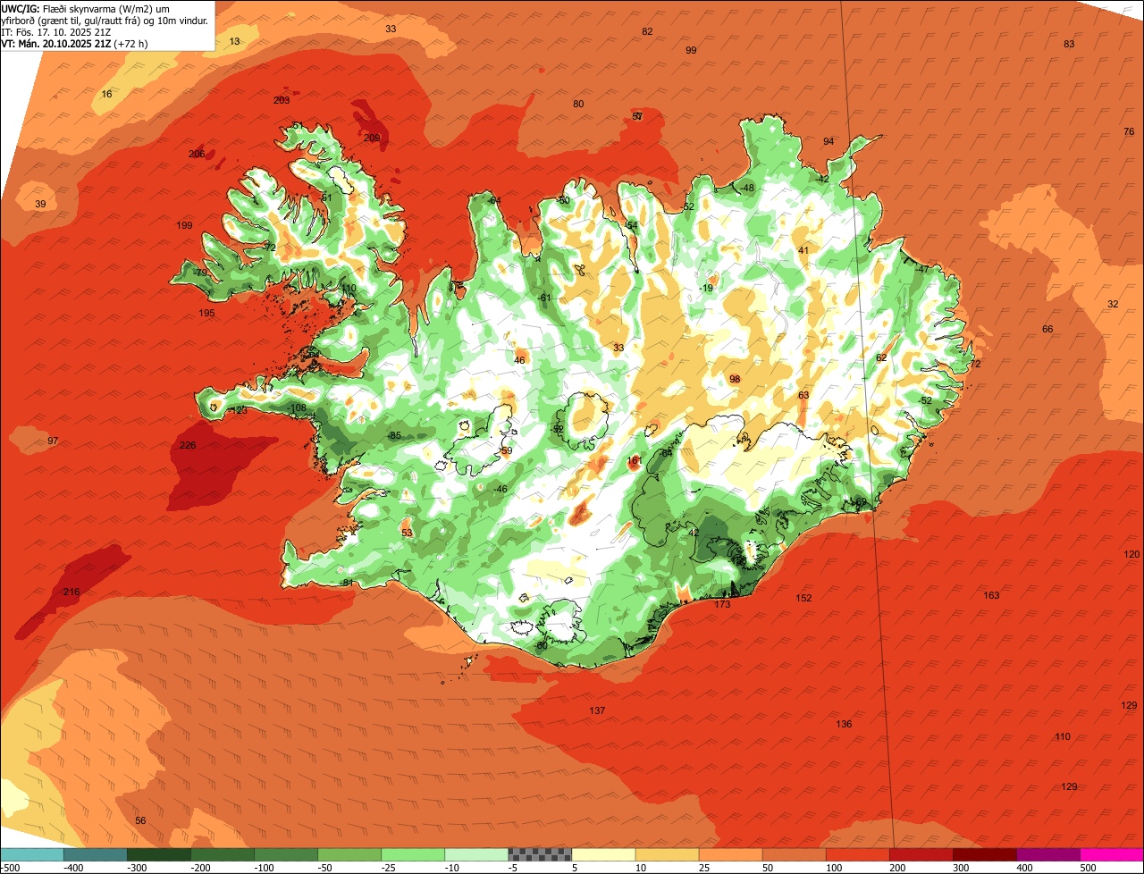Viewport: 1144px width, 874px height.
Task: Click the checkered legend swatch between -5 and 5
Action: click(x=540, y=854)
